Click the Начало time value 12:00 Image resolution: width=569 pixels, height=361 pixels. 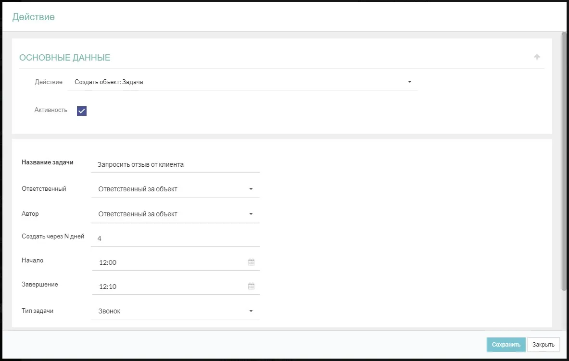[108, 263]
